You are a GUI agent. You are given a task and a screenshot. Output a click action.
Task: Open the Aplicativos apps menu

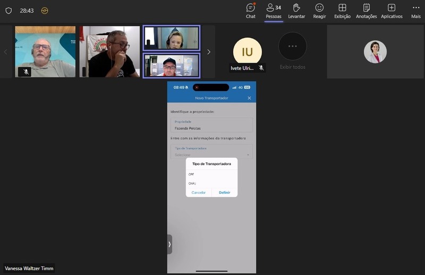392,10
